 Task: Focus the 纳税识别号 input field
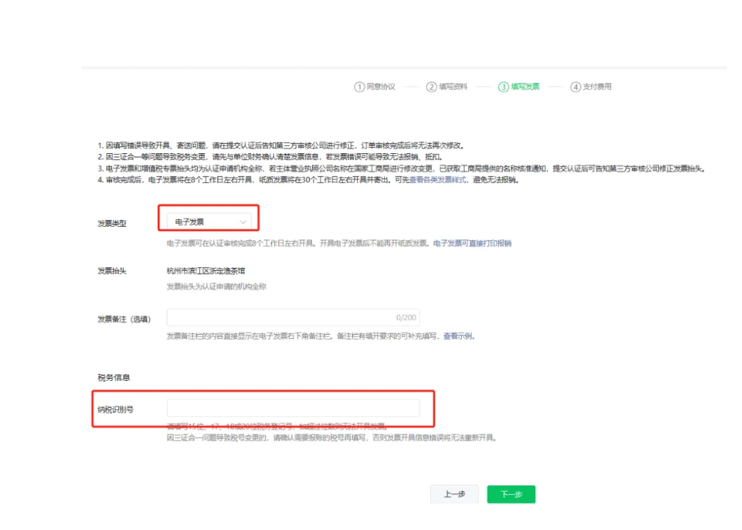pos(293,408)
